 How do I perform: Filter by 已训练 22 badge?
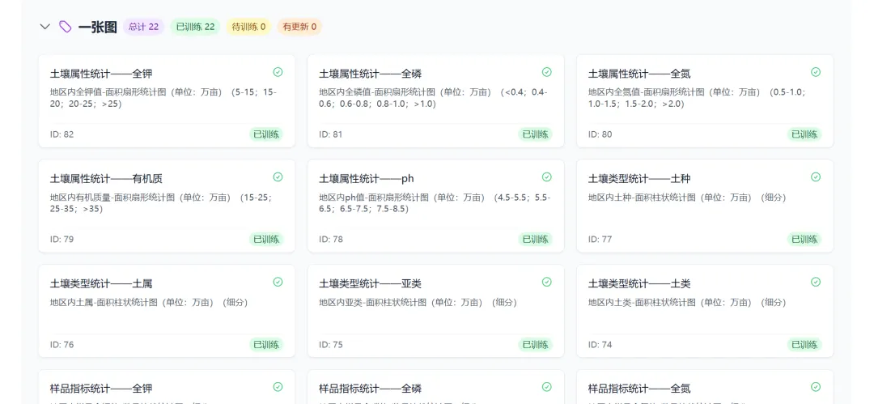[195, 27]
